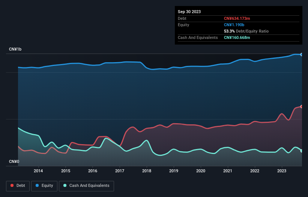Click the 2018 axis label
Image resolution: width=308 pixels, height=197 pixels.
[147, 171]
